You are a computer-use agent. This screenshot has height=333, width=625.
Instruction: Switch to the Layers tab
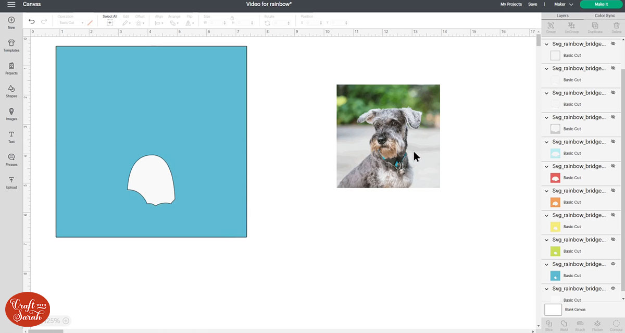tap(562, 16)
